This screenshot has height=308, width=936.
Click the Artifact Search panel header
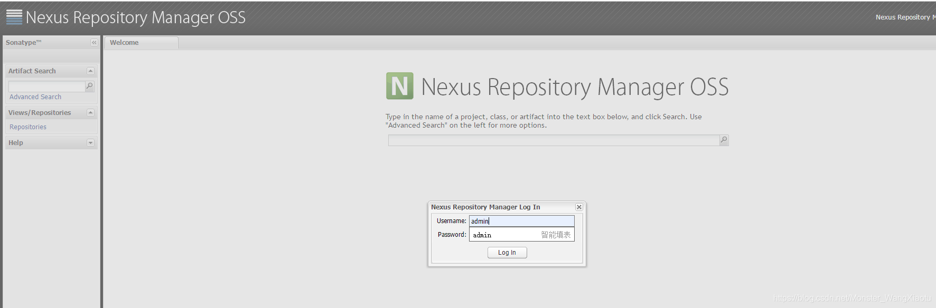(51, 71)
